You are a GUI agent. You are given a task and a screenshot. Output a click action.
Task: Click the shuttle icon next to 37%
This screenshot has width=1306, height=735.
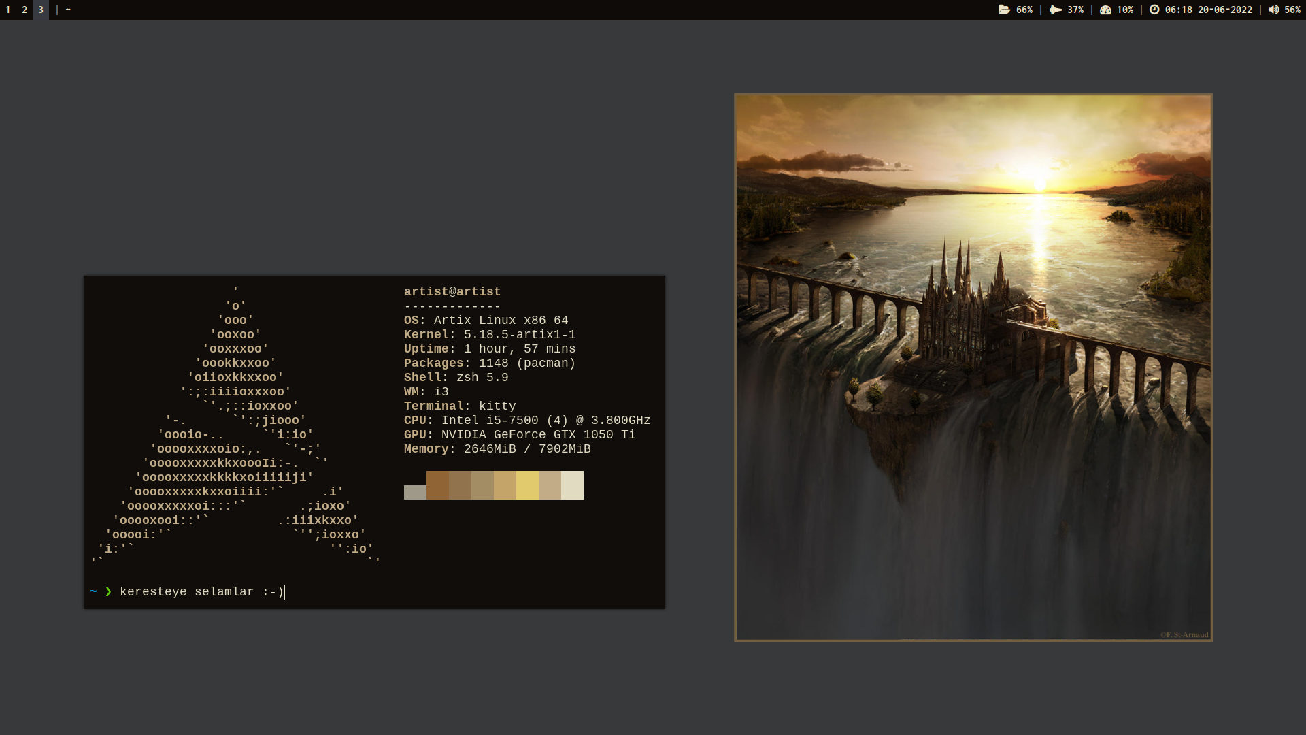coord(1056,10)
